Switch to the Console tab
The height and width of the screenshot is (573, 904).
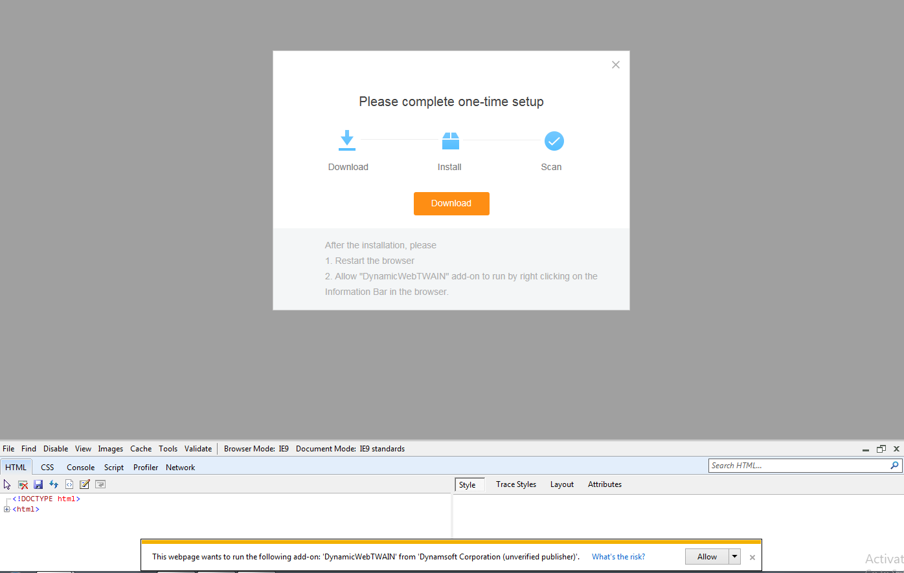pos(81,468)
